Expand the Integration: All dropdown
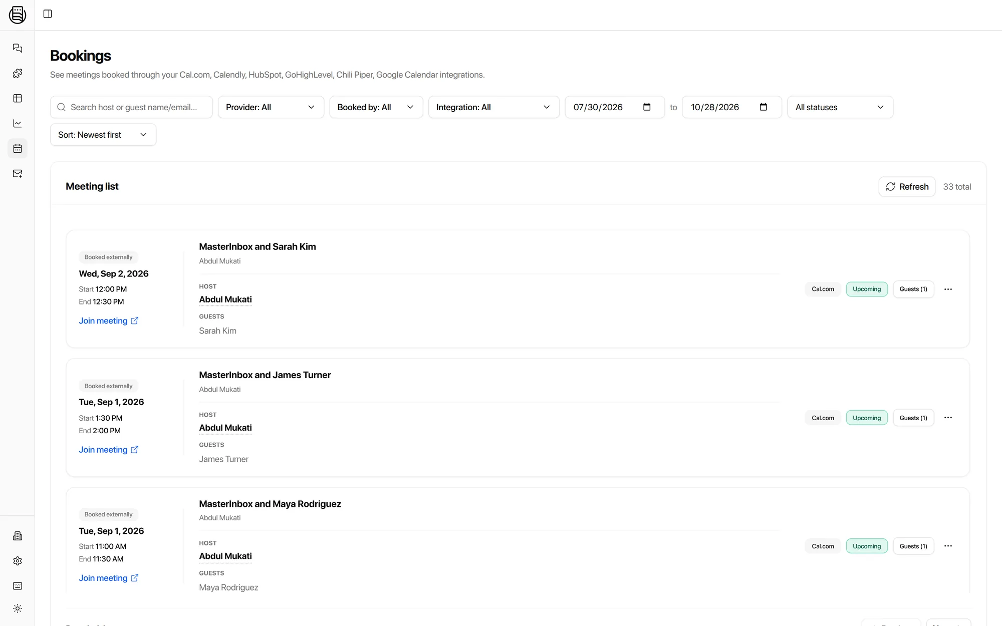 click(493, 107)
